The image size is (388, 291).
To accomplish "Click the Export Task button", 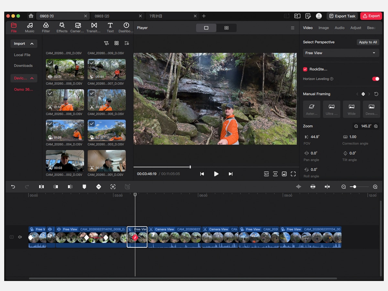I will click(x=342, y=16).
